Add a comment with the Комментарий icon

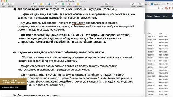[x=78, y=4]
